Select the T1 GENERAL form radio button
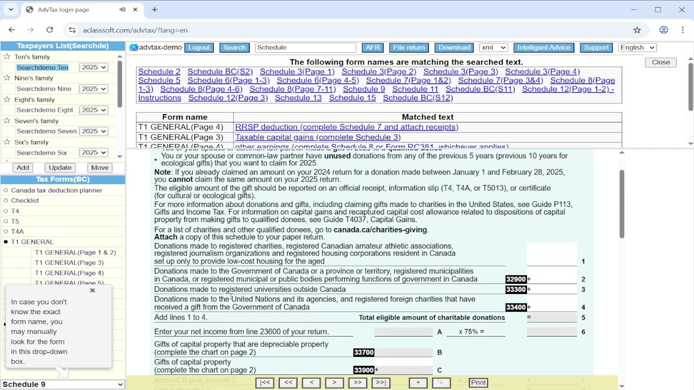Viewport: 694px width, 390px height. pos(5,242)
